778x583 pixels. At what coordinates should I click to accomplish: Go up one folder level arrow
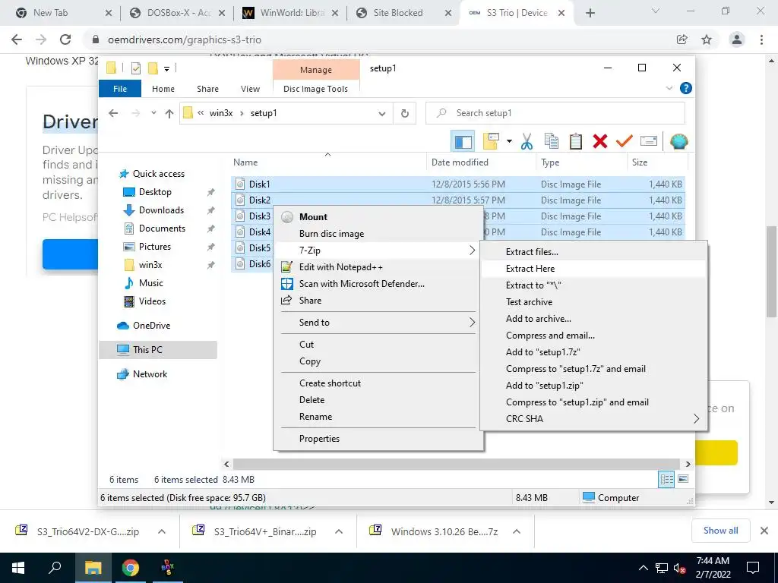click(169, 114)
